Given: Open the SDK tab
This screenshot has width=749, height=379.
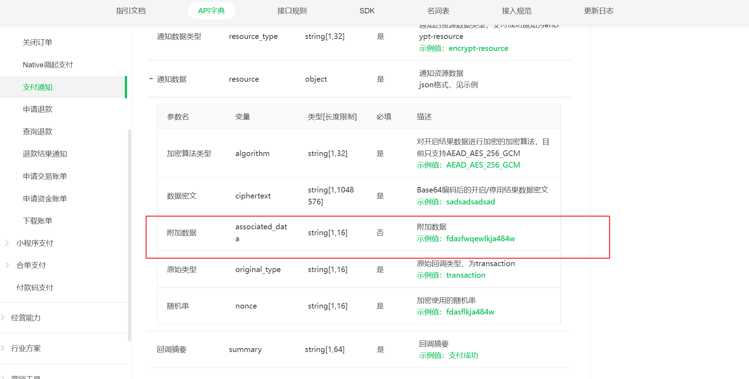Looking at the screenshot, I should 367,11.
